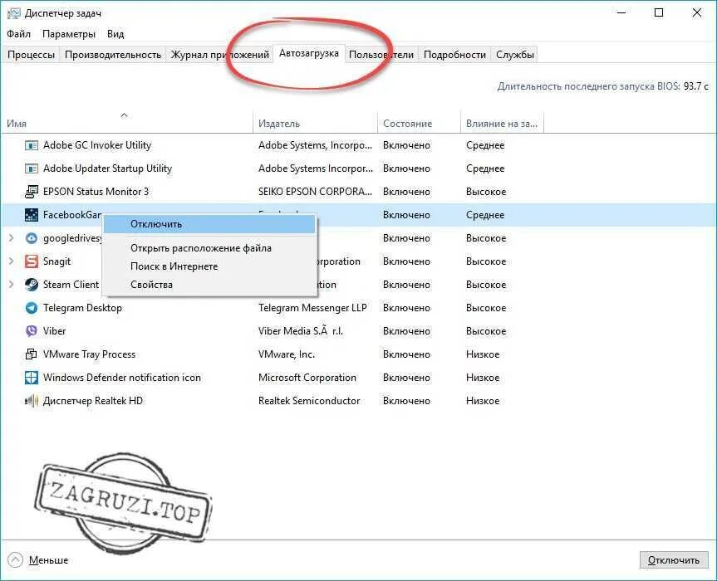Click the Среднее impact for Adobe GC Invoker
This screenshot has height=581, width=717.
point(485,145)
